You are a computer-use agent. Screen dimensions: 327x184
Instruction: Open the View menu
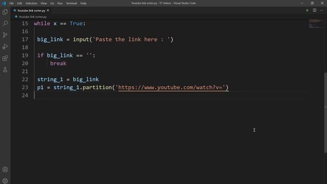(x=43, y=3)
